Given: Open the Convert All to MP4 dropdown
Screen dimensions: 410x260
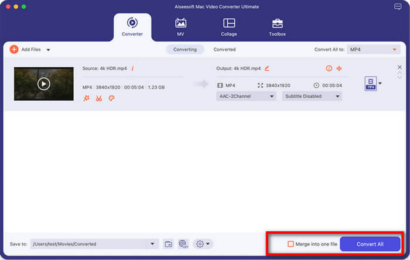Looking at the screenshot, I should pyautogui.click(x=374, y=49).
